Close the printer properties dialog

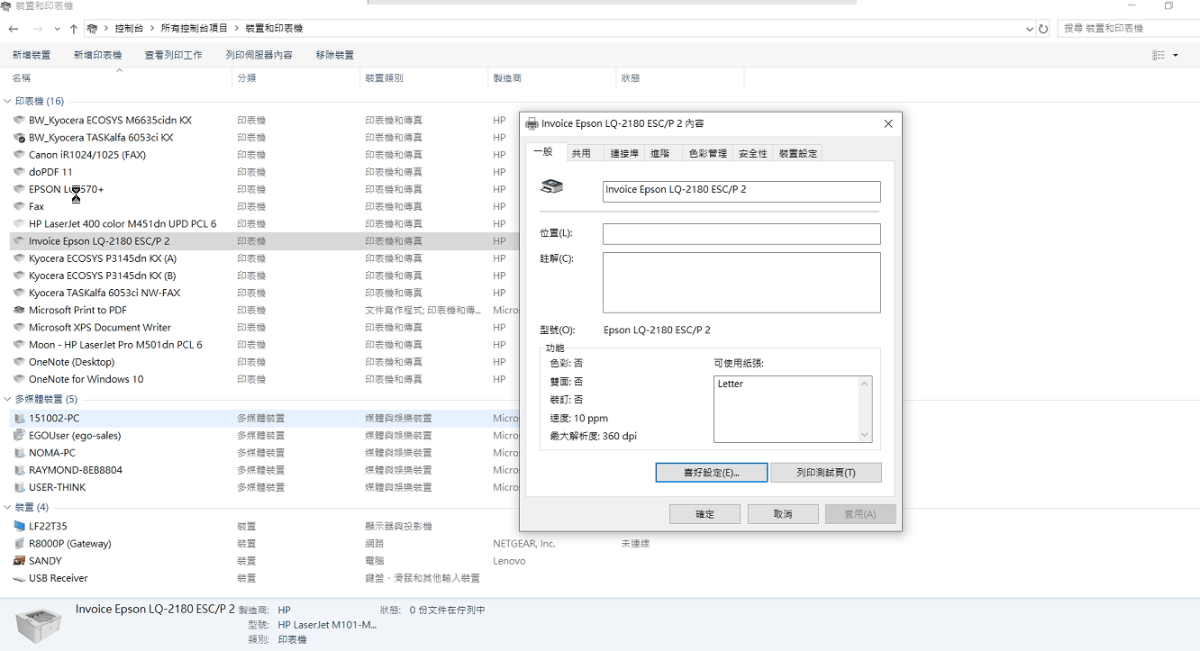[888, 124]
